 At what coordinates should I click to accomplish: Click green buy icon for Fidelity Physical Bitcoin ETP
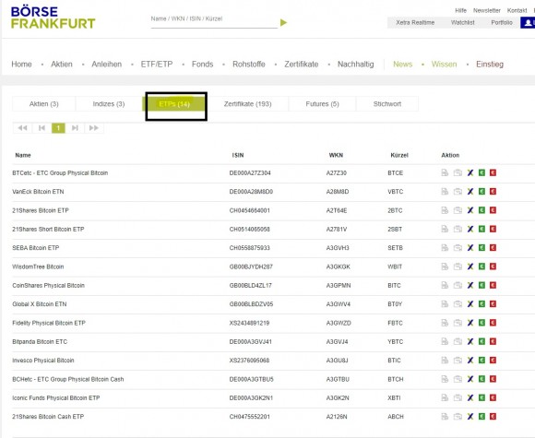(x=481, y=323)
